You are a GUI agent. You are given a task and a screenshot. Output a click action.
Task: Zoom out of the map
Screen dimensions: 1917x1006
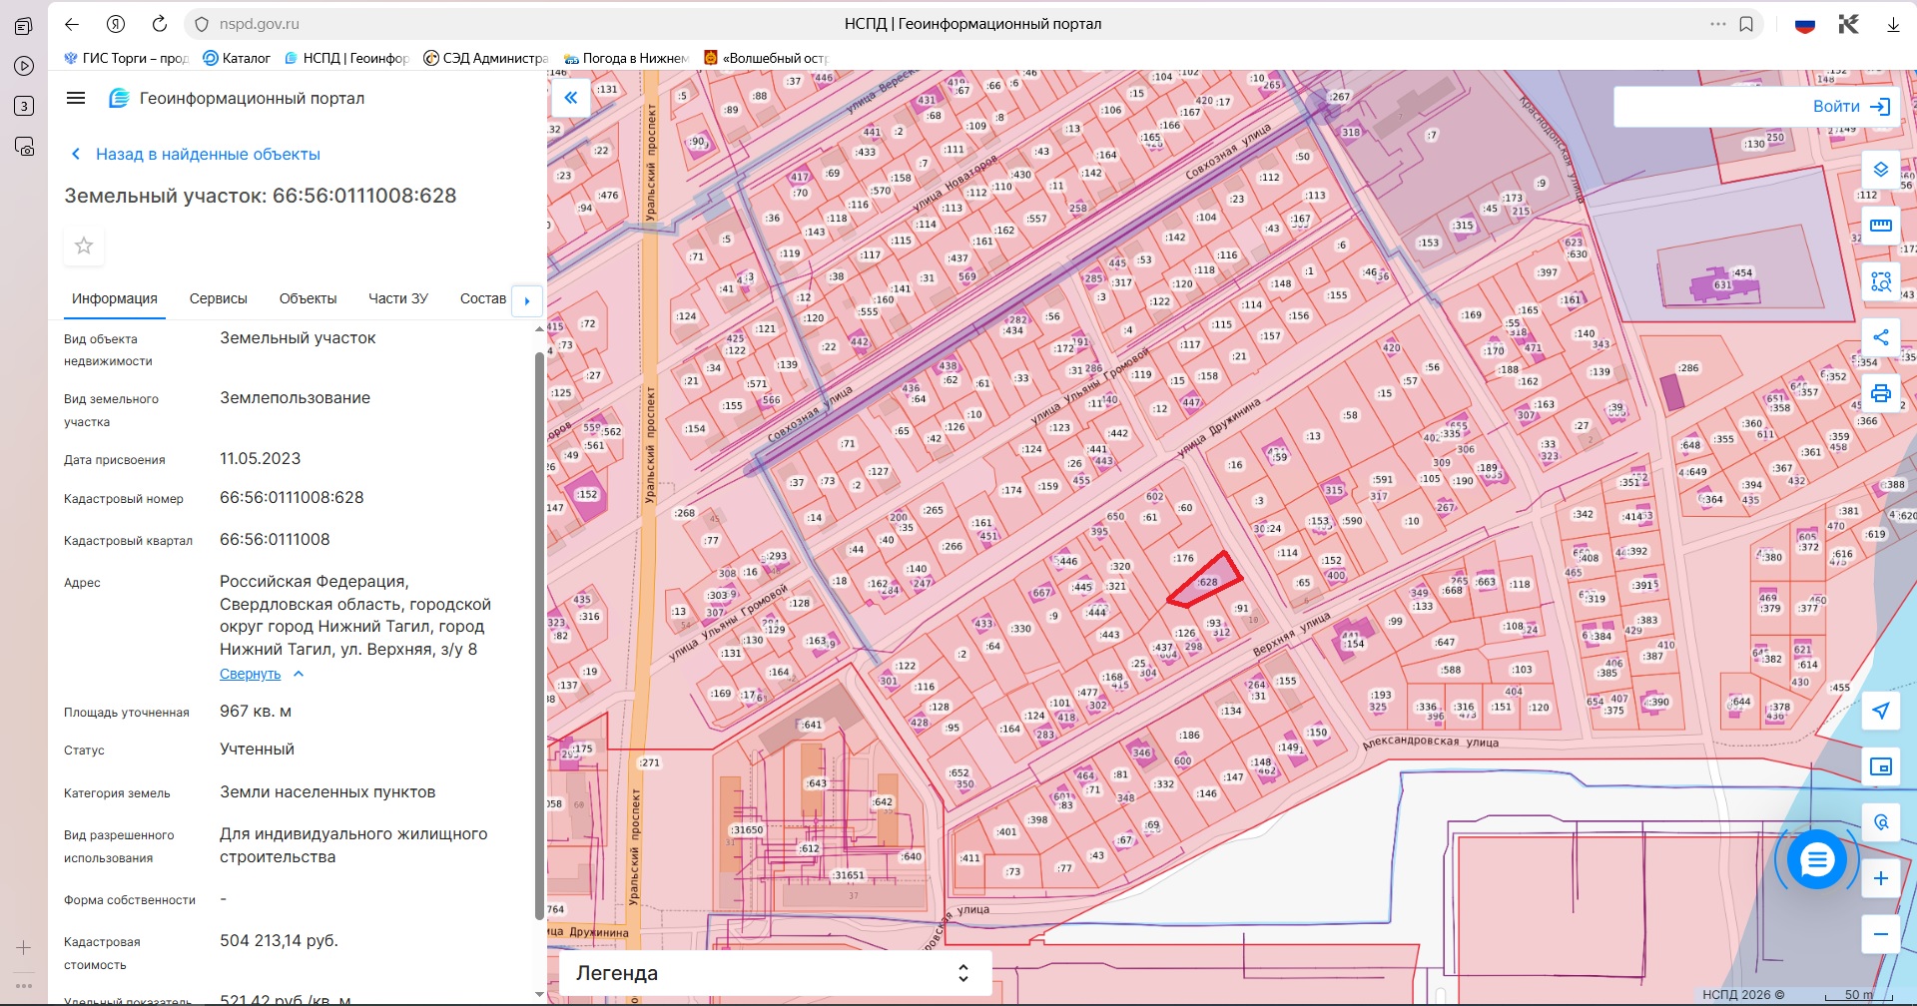click(x=1880, y=934)
